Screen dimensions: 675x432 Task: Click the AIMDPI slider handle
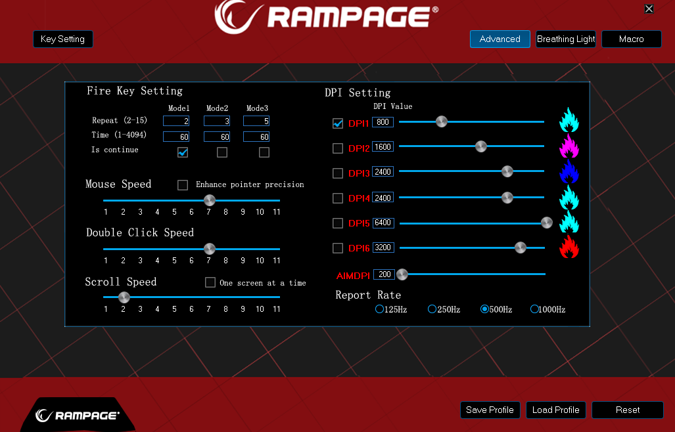(402, 274)
